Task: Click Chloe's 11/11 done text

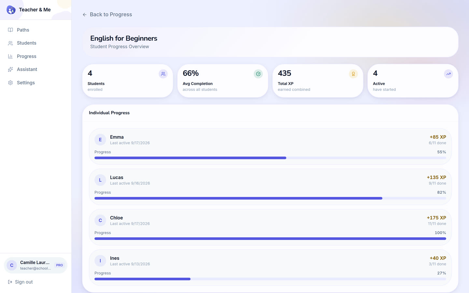Action: click(437, 224)
